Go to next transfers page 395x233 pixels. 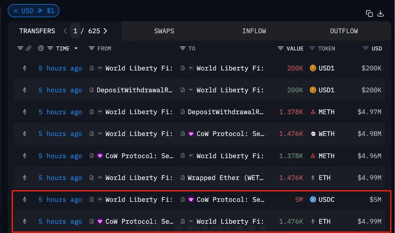coord(105,31)
